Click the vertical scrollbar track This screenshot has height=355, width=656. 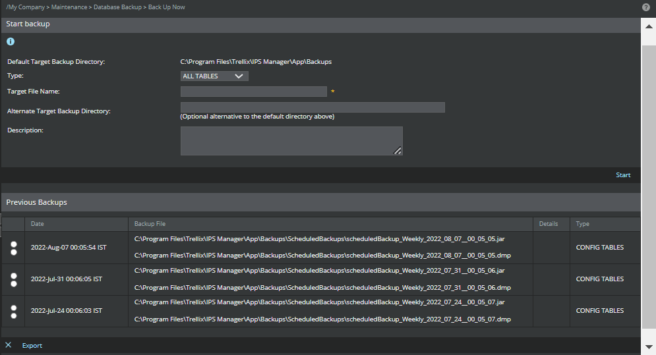[x=649, y=187]
